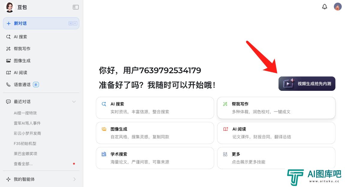Open the 更多 skills card

pos(276,158)
